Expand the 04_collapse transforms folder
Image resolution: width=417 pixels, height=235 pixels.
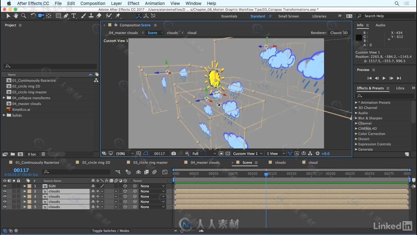point(4,98)
